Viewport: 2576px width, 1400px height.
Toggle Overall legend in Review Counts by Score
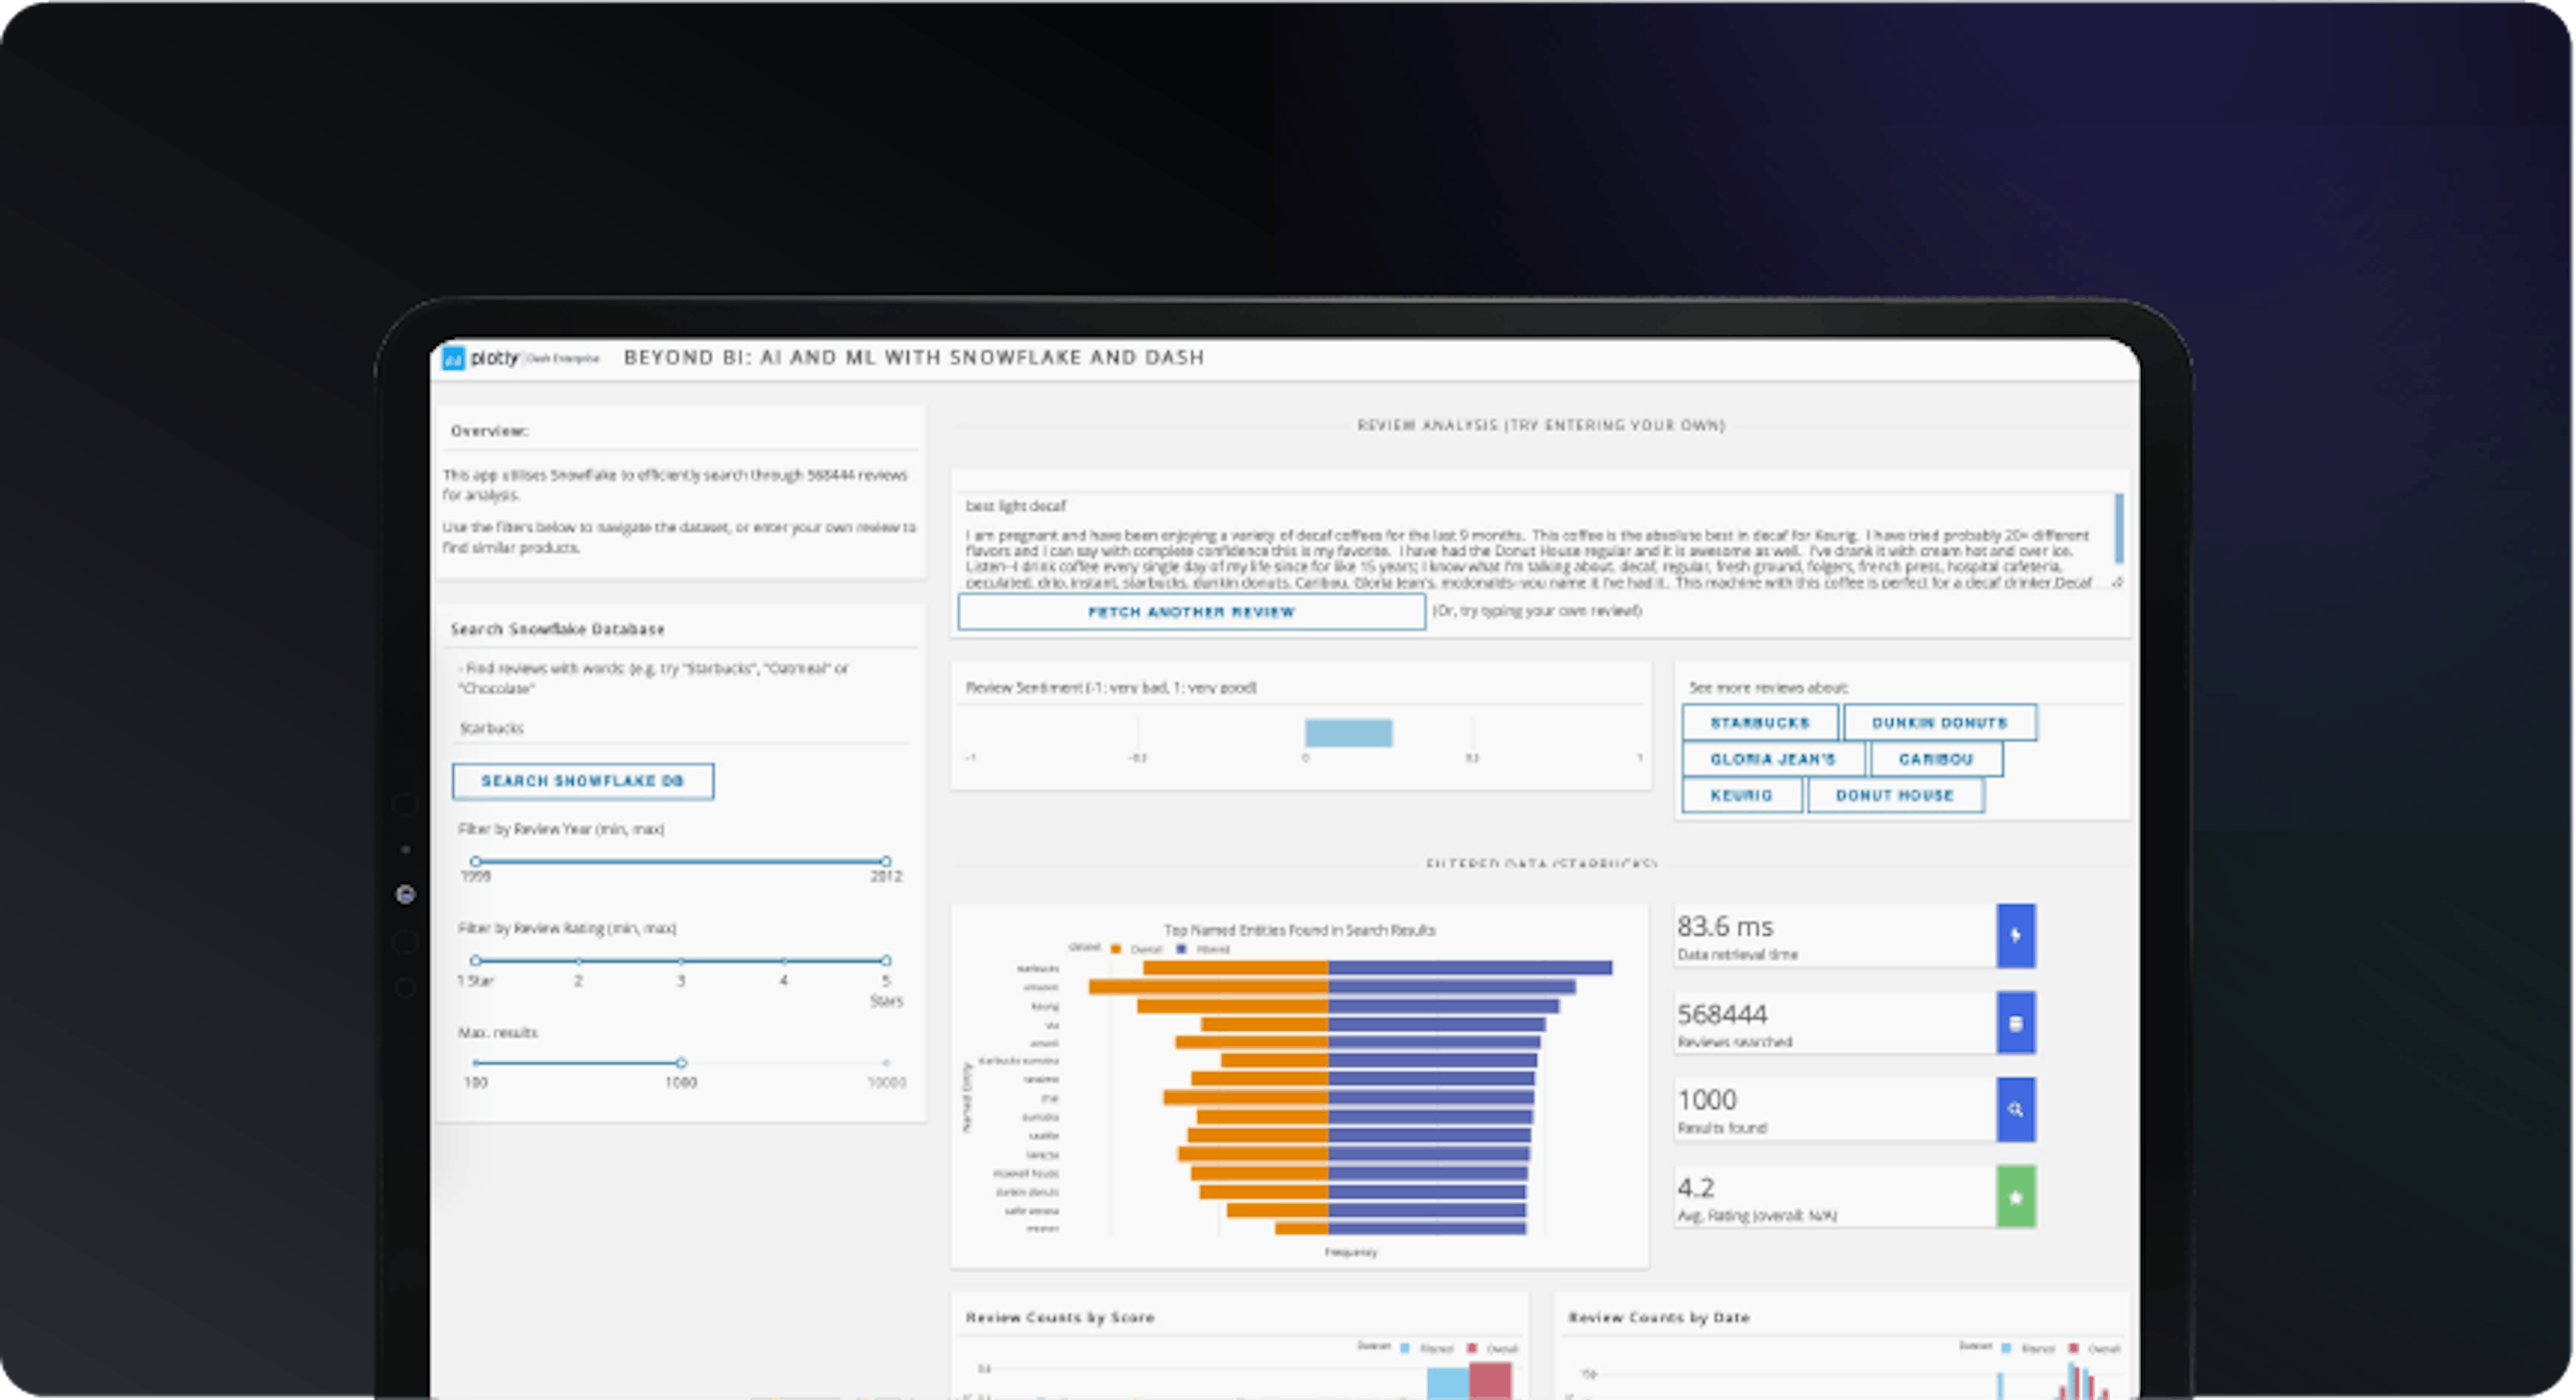point(1492,1349)
